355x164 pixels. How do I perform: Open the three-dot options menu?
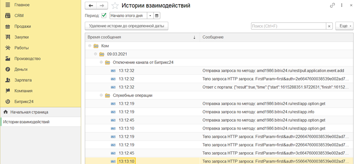[341, 5]
